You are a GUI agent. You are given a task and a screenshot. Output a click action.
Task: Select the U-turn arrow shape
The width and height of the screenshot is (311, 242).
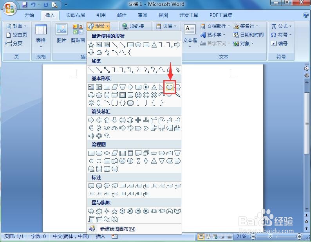(162, 120)
